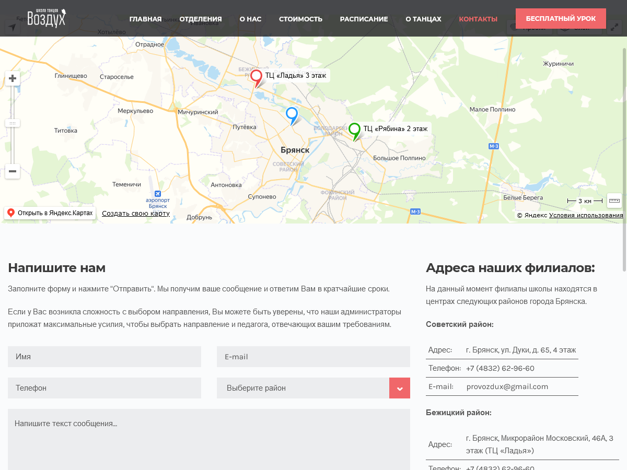The width and height of the screenshot is (627, 470).
Task: Follow the Создать свою карту link
Action: click(136, 214)
